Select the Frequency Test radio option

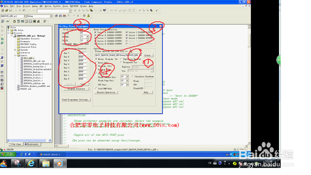(x=121, y=62)
